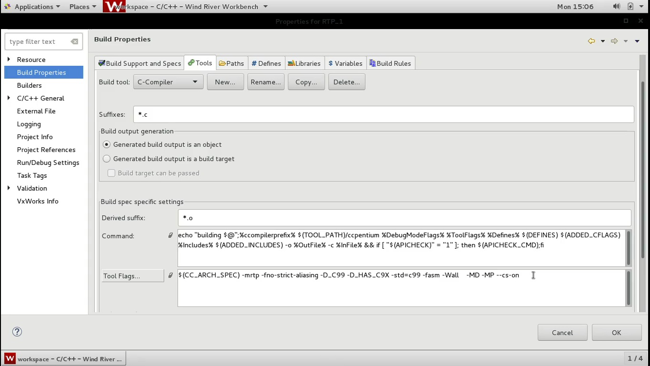This screenshot has height=366, width=650.
Task: Click the help question mark icon
Action: point(17,332)
